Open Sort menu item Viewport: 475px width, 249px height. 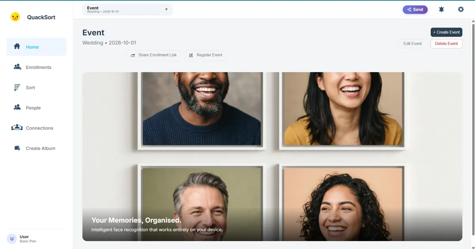(x=36, y=87)
